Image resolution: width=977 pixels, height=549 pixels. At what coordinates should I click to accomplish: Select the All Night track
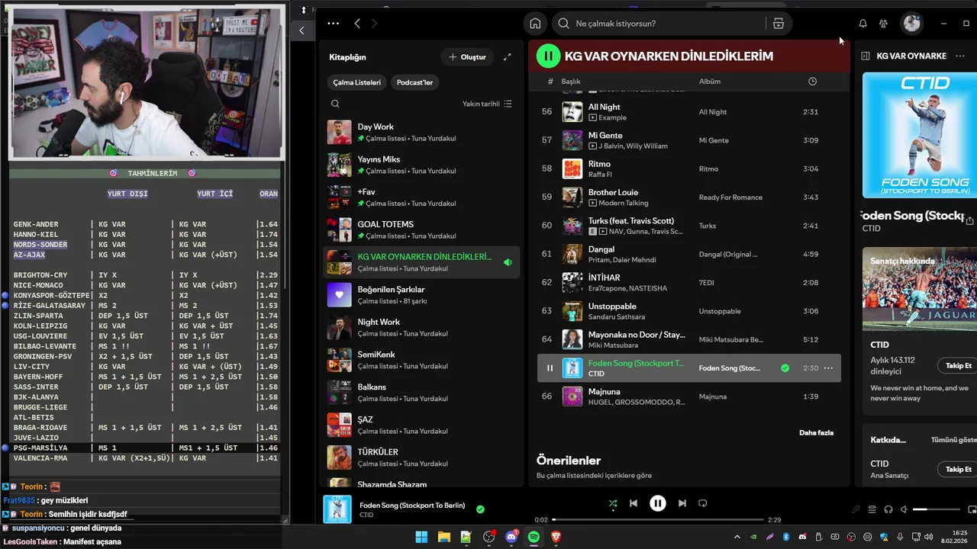click(689, 112)
